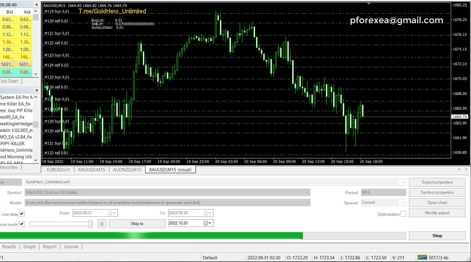Pause the visual backtest playback
This screenshot has width=471, height=262.
coord(102,224)
